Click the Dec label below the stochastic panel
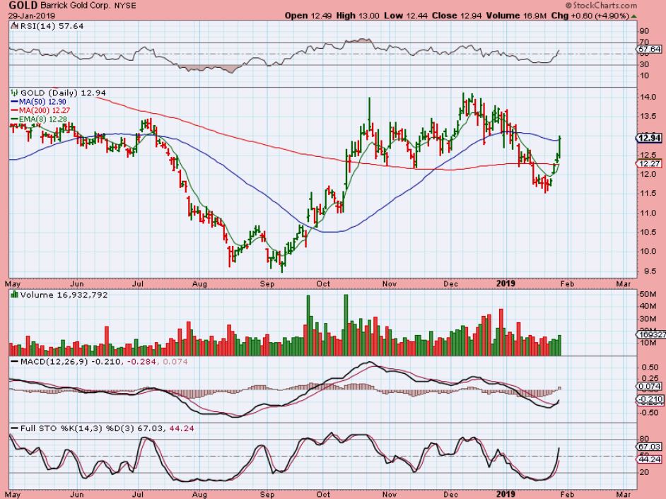666x499 pixels. click(x=450, y=494)
